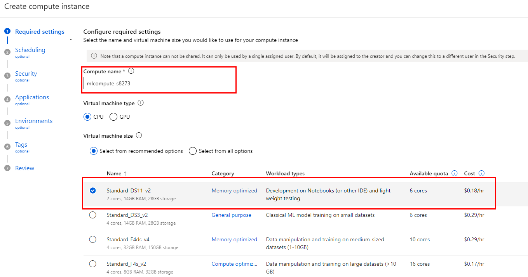Click info icon next to Virtual machine type
Image resolution: width=528 pixels, height=277 pixels.
click(x=141, y=103)
